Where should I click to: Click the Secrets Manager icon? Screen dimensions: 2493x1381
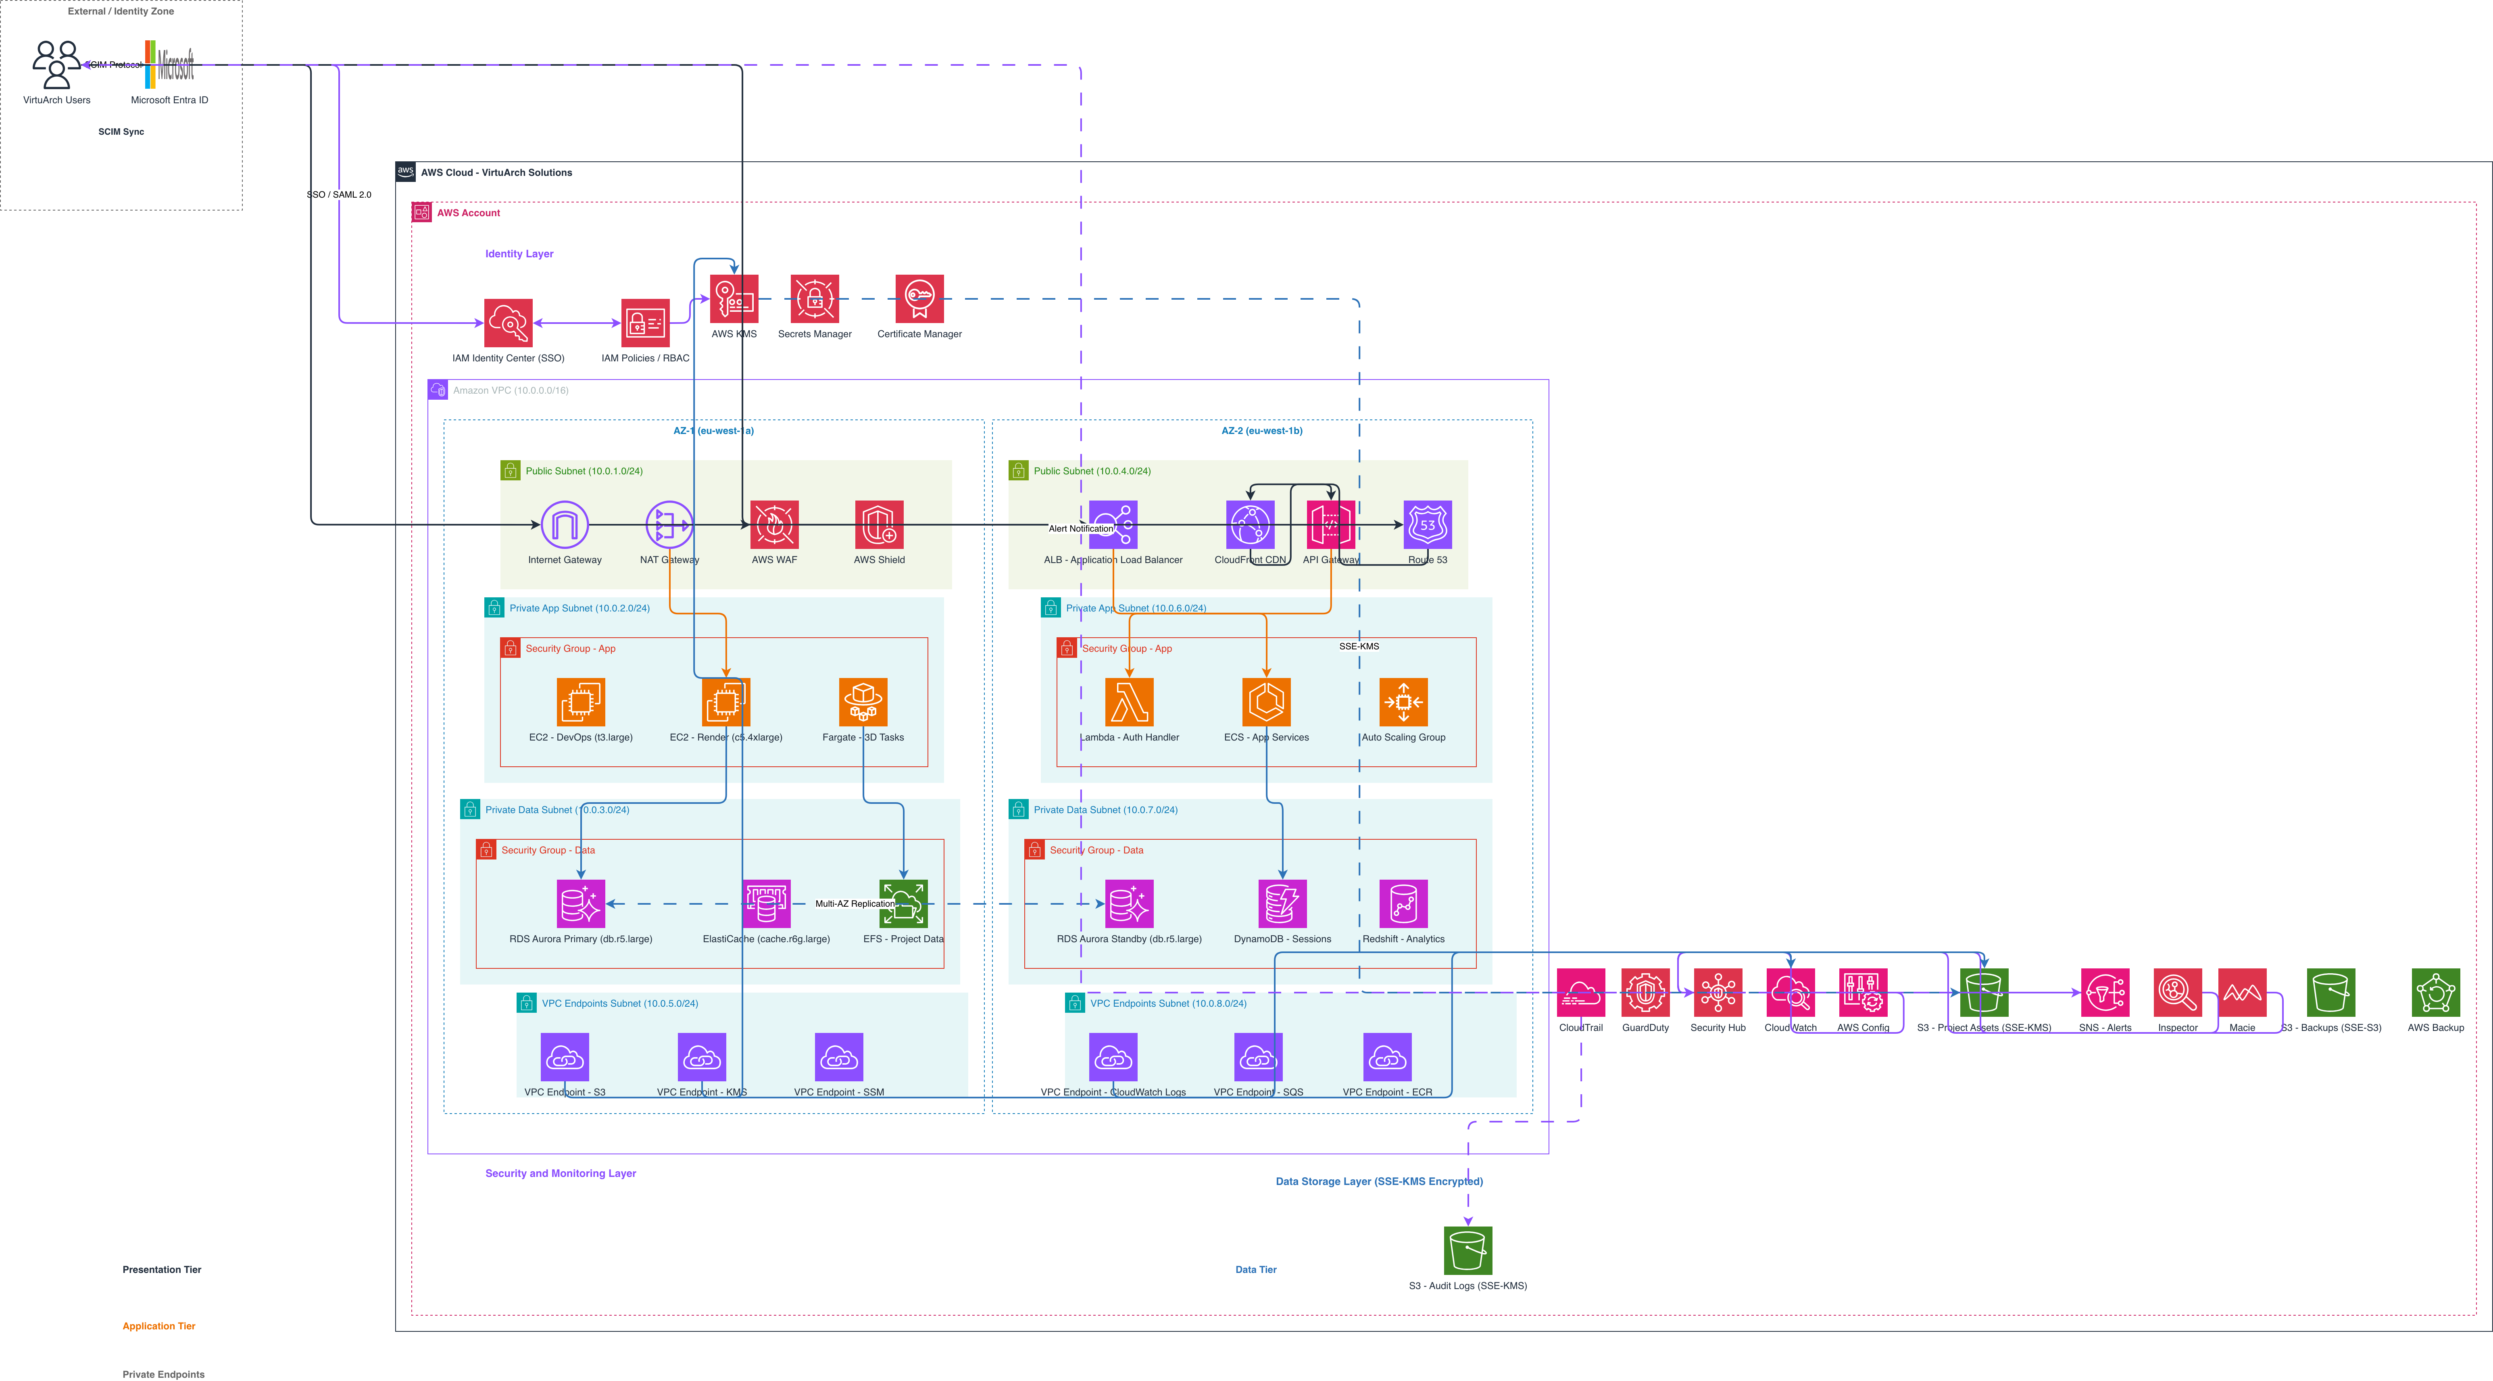(x=815, y=299)
